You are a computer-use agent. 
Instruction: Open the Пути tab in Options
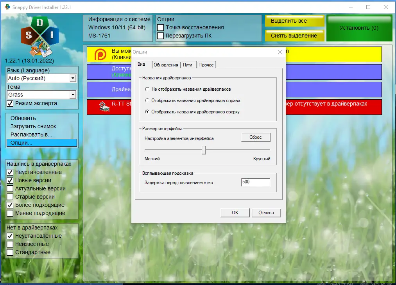[188, 65]
